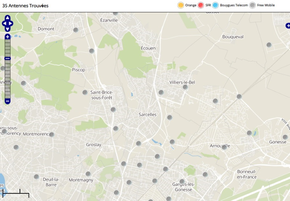The width and height of the screenshot is (290, 201).
Task: Click the Bouygues Telecom legend label
Action: 234,5
